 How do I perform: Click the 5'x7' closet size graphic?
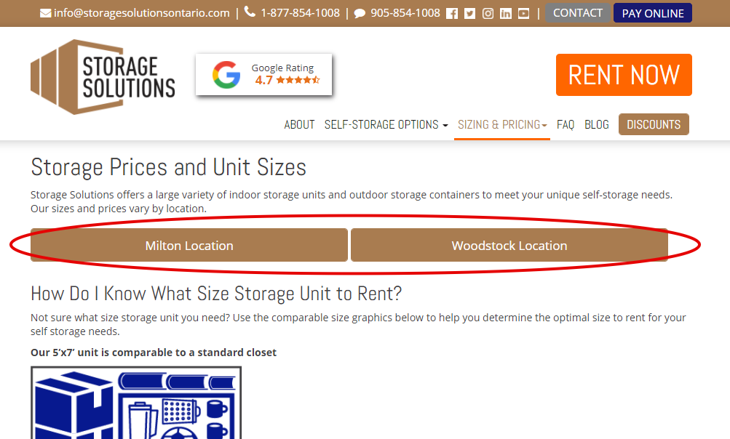[136, 403]
